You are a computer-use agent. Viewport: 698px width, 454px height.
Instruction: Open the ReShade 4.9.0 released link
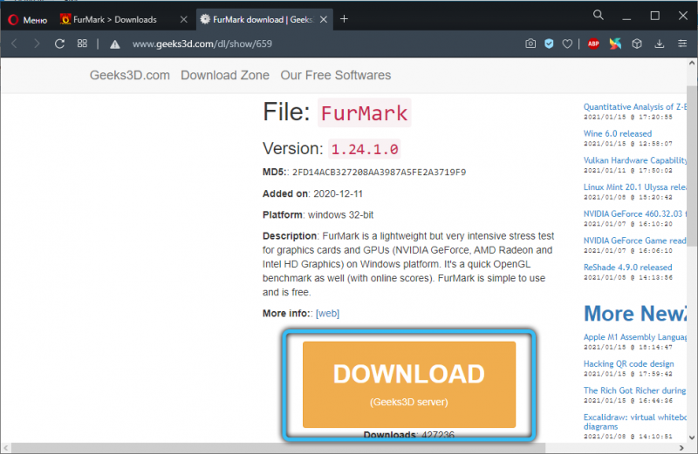[x=627, y=267]
